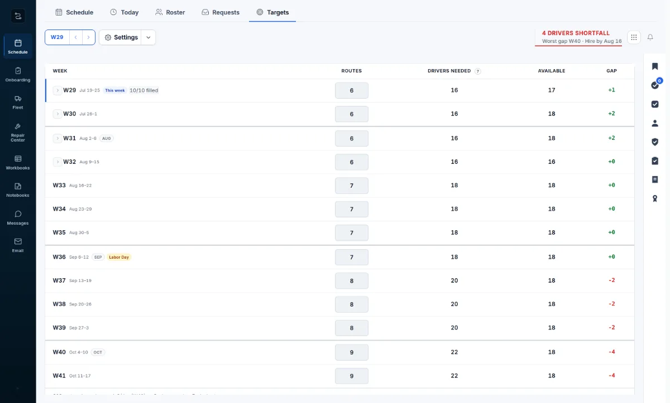Click the W31 routes field

coord(352,138)
